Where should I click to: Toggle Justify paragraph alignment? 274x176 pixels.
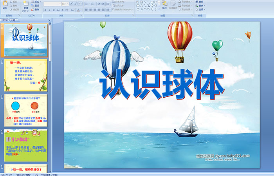pyautogui.click(x=99, y=10)
